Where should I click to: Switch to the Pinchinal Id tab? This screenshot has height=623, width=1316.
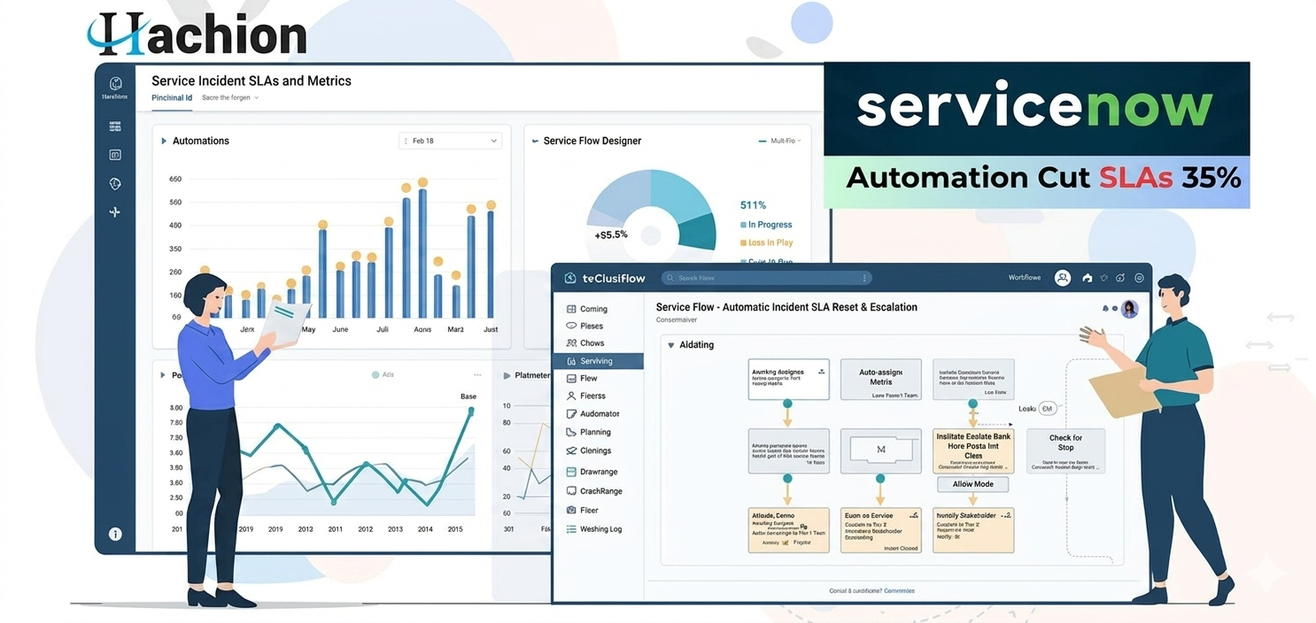pyautogui.click(x=172, y=98)
